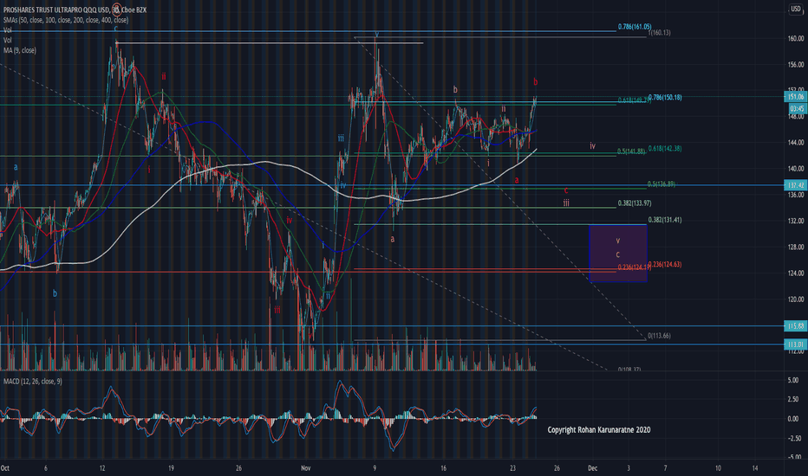Click the Nov label on time axis
The width and height of the screenshot is (808, 476).
(x=306, y=468)
